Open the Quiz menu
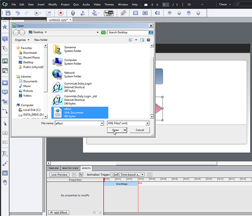This screenshot has height=216, width=252. pos(76,5)
